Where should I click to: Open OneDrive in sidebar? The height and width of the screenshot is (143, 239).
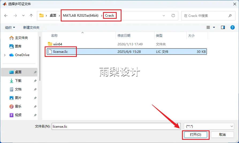[19, 55]
